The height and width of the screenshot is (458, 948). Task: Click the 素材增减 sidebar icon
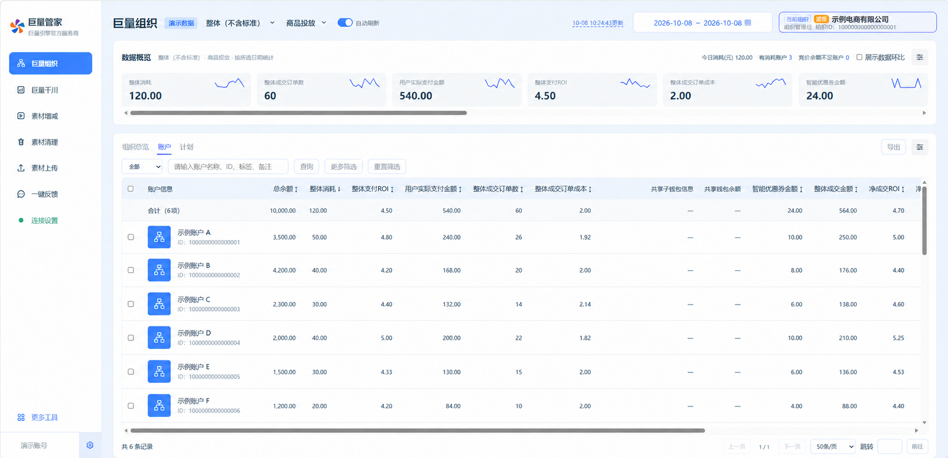pyautogui.click(x=21, y=116)
